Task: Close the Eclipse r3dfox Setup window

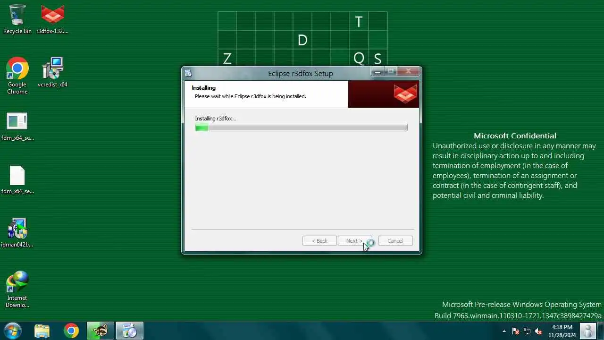Action: coord(408,72)
